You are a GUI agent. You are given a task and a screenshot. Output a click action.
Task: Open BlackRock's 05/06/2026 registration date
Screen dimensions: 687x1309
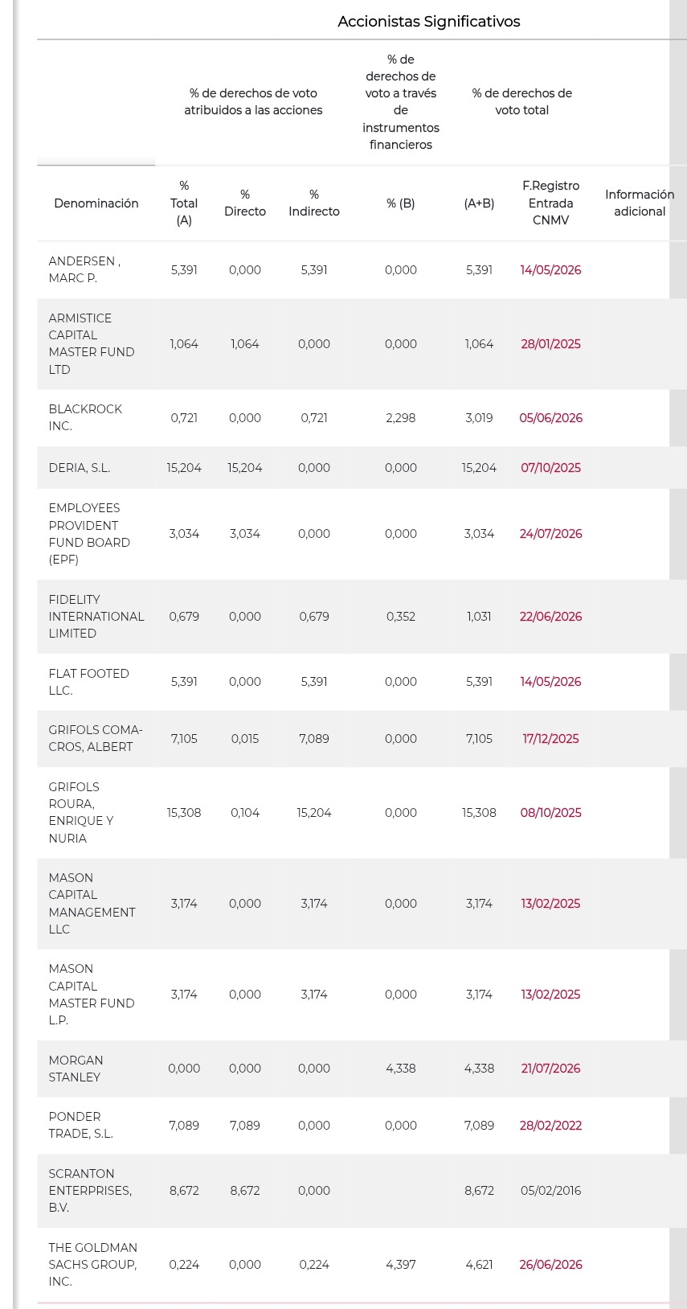pyautogui.click(x=550, y=418)
